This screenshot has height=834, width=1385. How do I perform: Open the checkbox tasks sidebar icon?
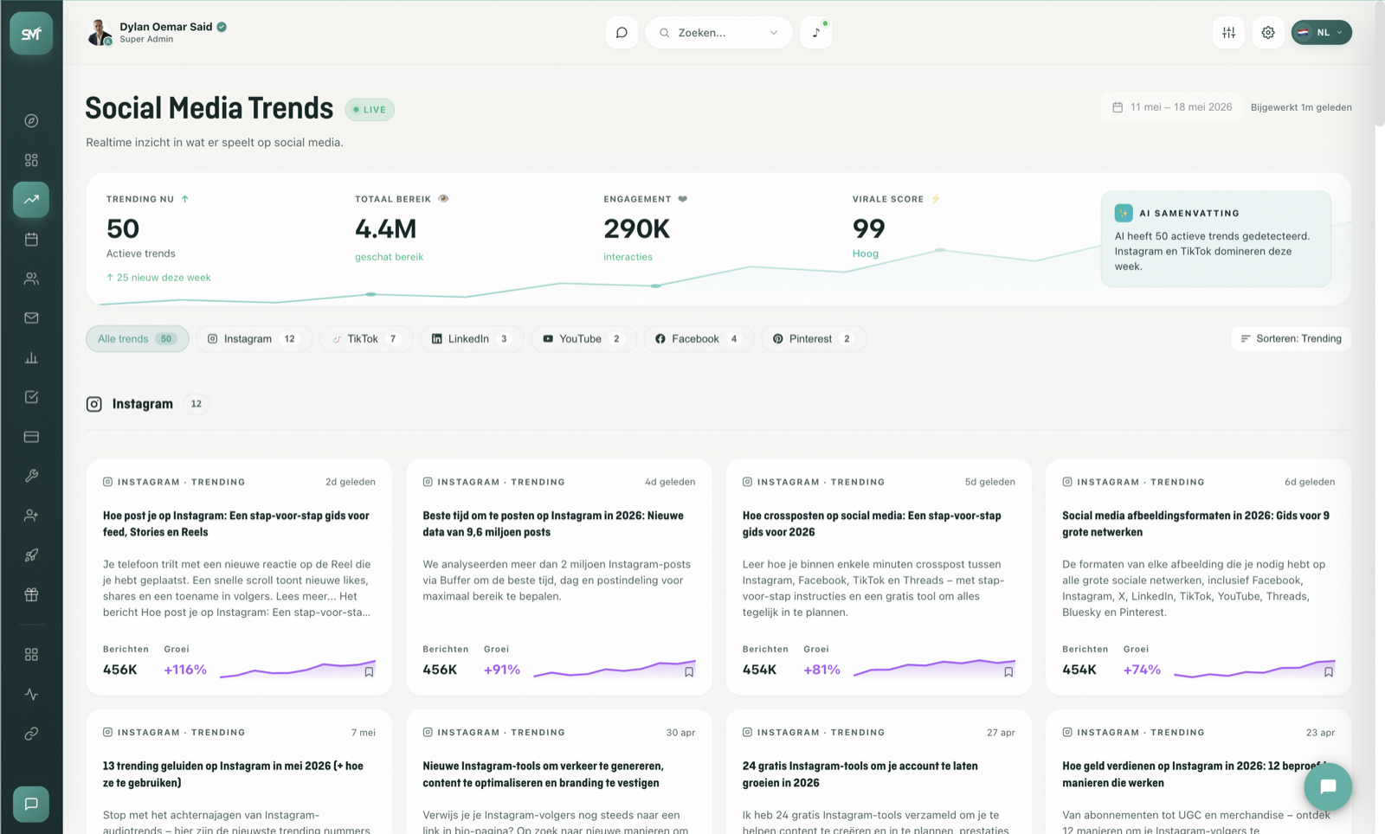31,397
